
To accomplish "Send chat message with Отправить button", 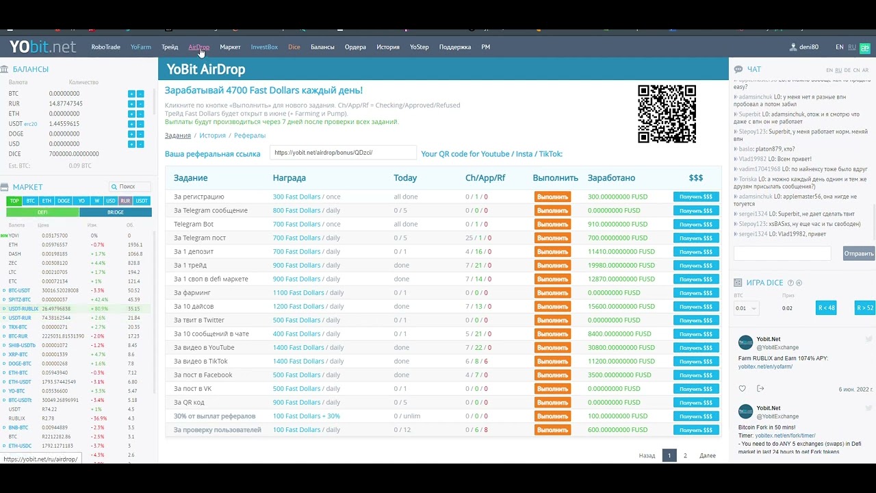I will (859, 253).
